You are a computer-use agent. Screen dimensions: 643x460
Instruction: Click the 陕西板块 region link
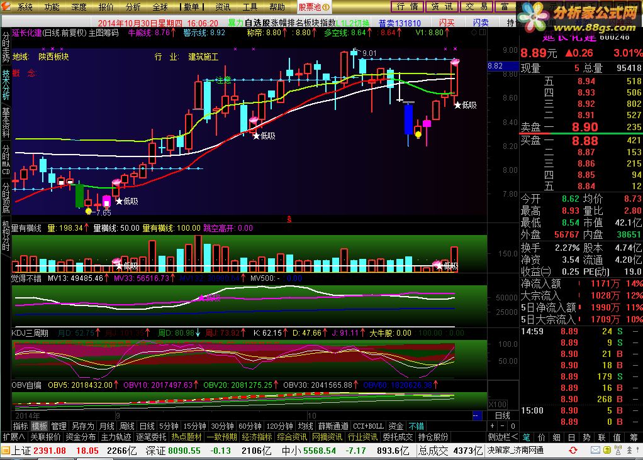tap(53, 57)
